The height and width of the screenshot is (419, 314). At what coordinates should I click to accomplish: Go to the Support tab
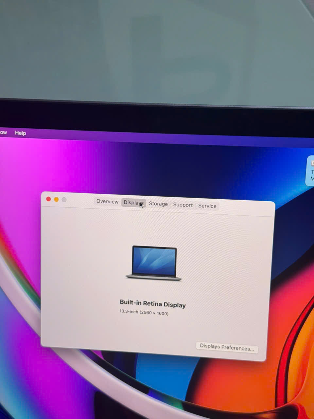183,205
